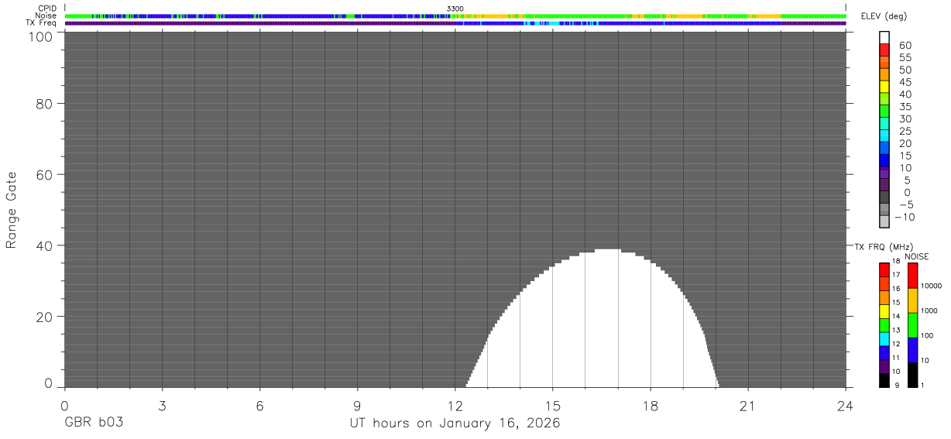Click the x-axis tick label '15'
This screenshot has width=951, height=439.
pyautogui.click(x=552, y=405)
